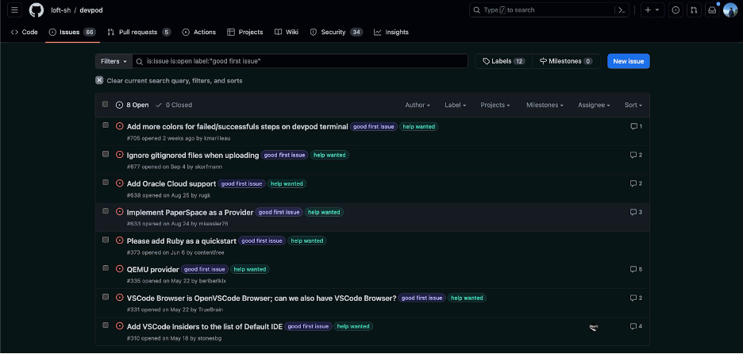This screenshot has height=354, width=743.
Task: Open issue Implement PaperSpace as a Provider
Action: (x=190, y=212)
